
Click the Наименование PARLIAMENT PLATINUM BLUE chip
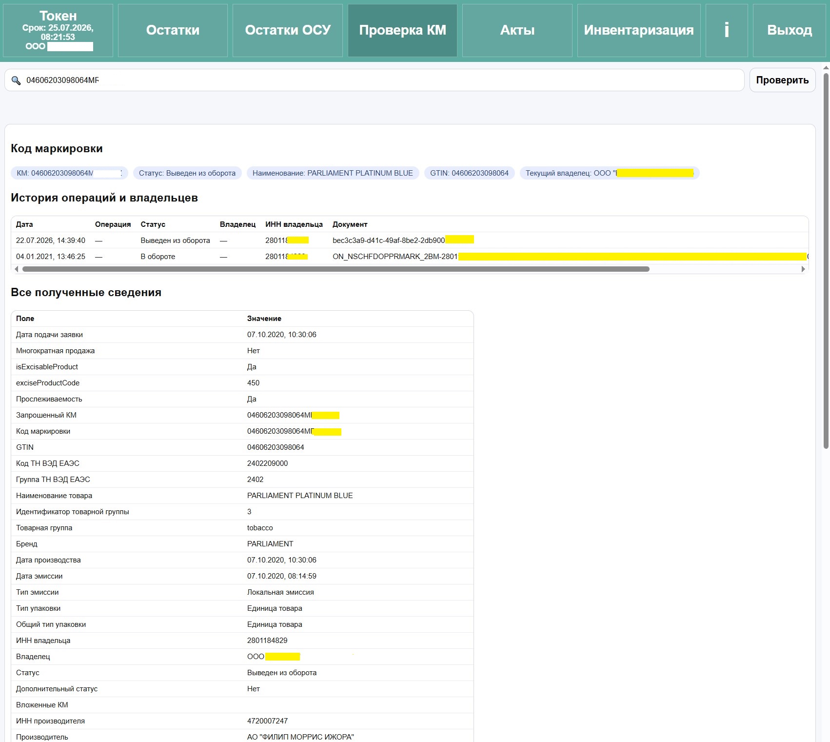tap(333, 173)
